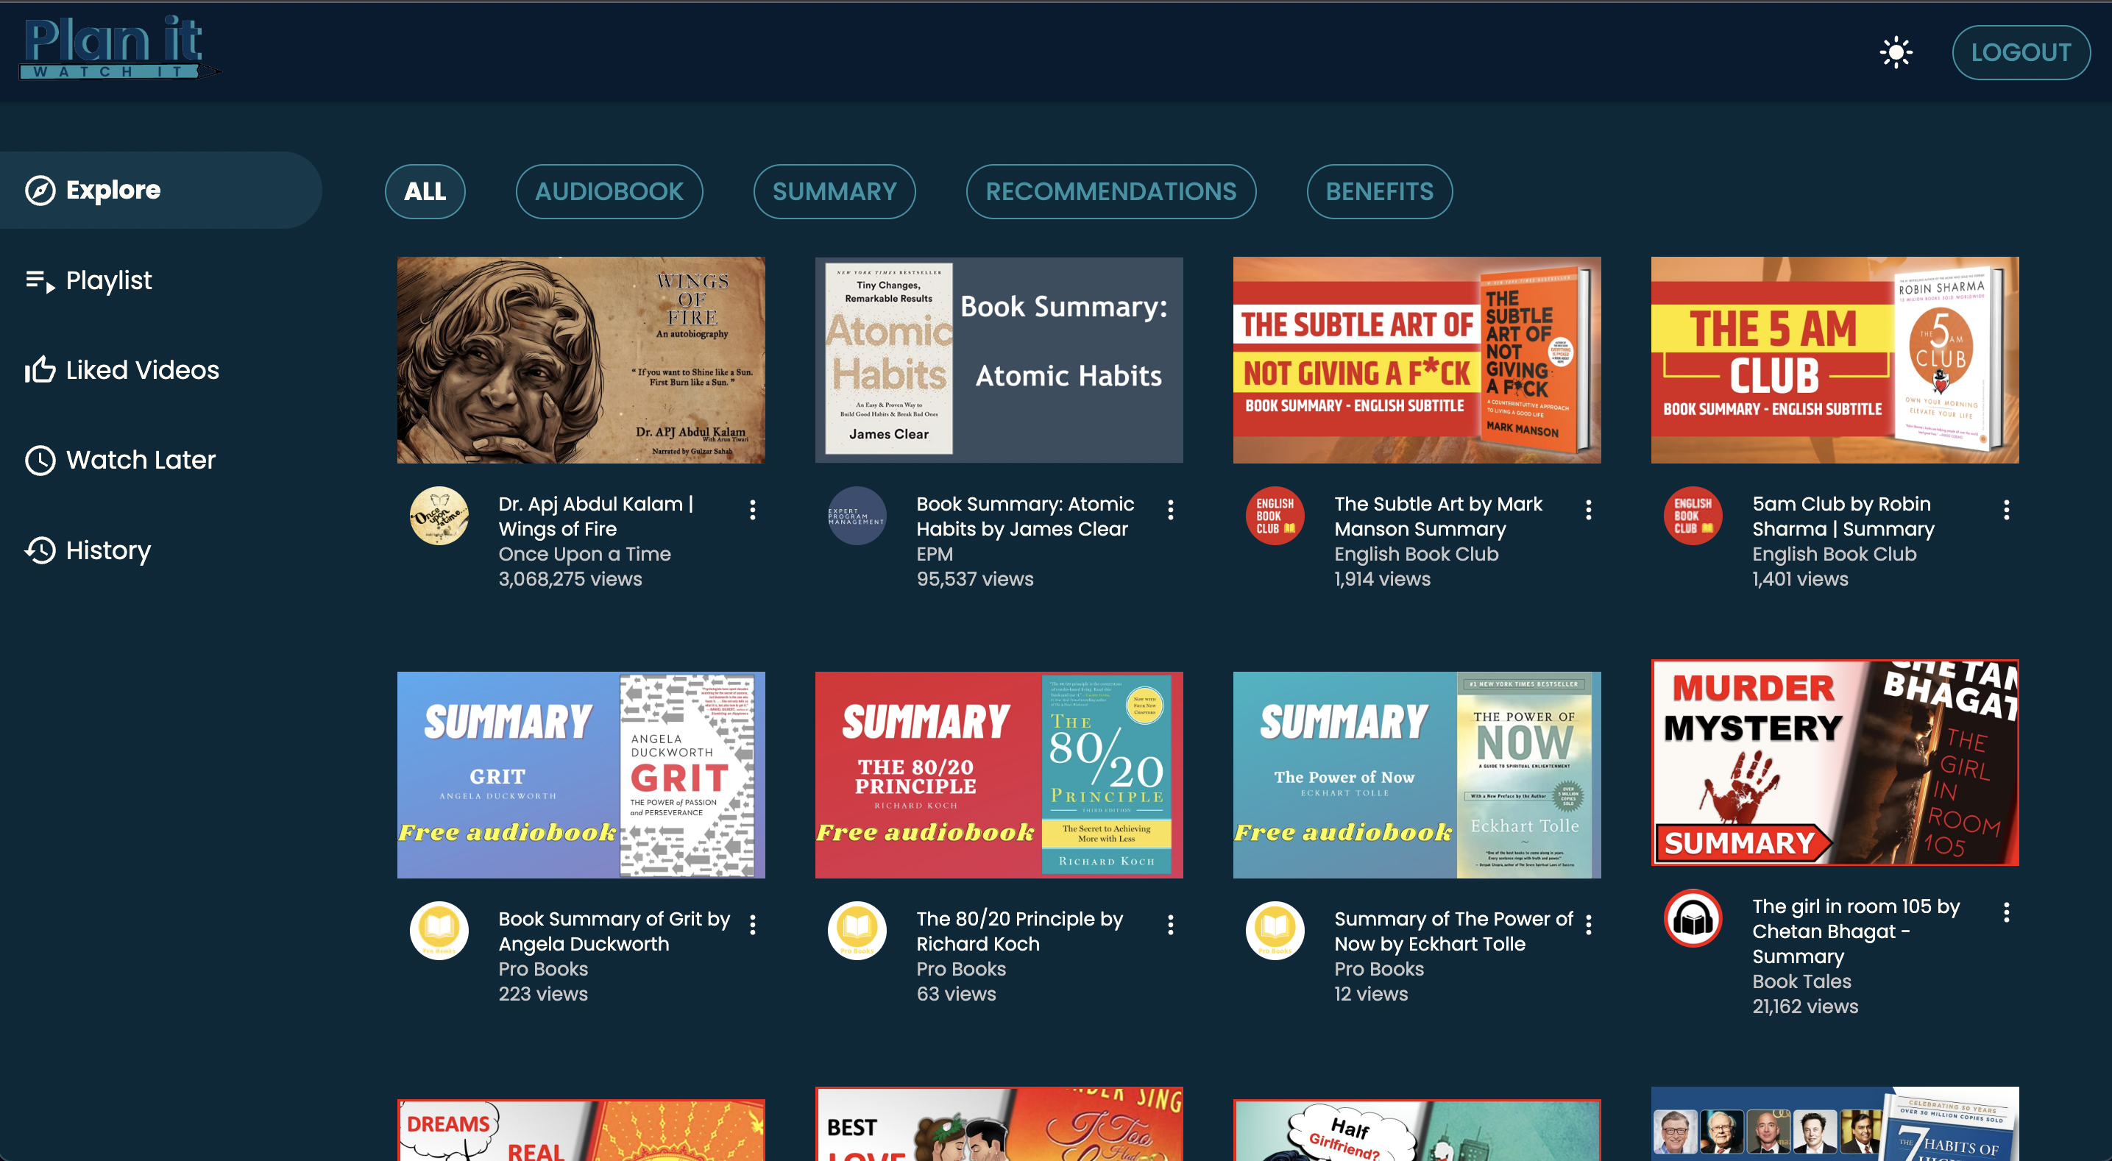
Task: Click Pro Books avatar beside Grit summary
Action: coord(439,931)
